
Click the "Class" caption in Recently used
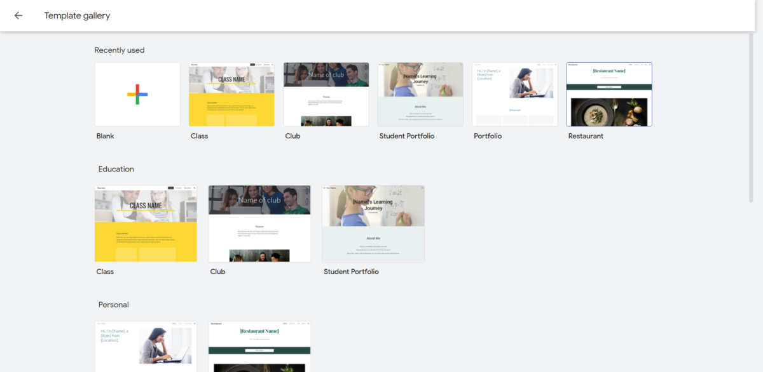tap(200, 136)
